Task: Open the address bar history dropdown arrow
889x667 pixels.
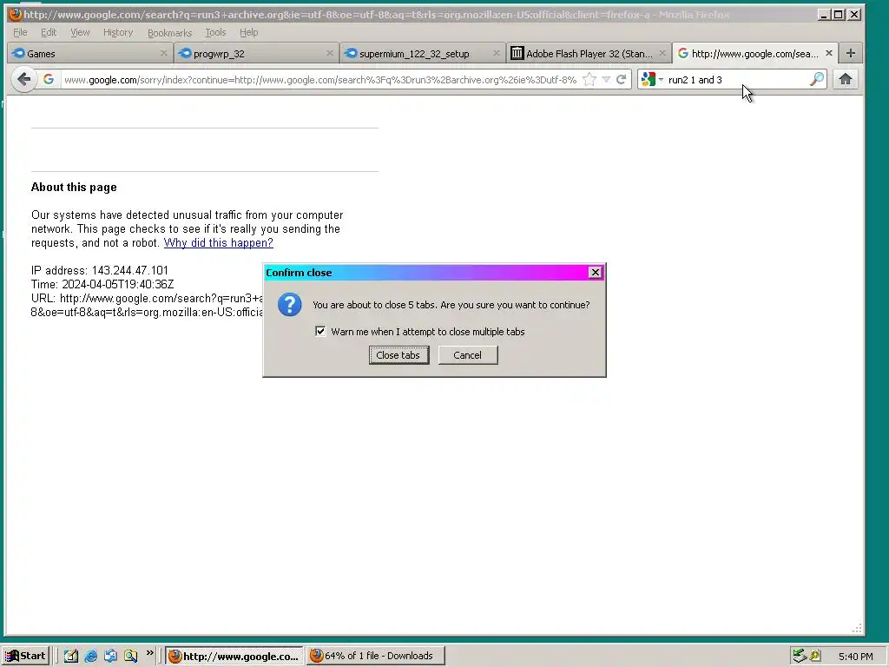Action: [606, 79]
